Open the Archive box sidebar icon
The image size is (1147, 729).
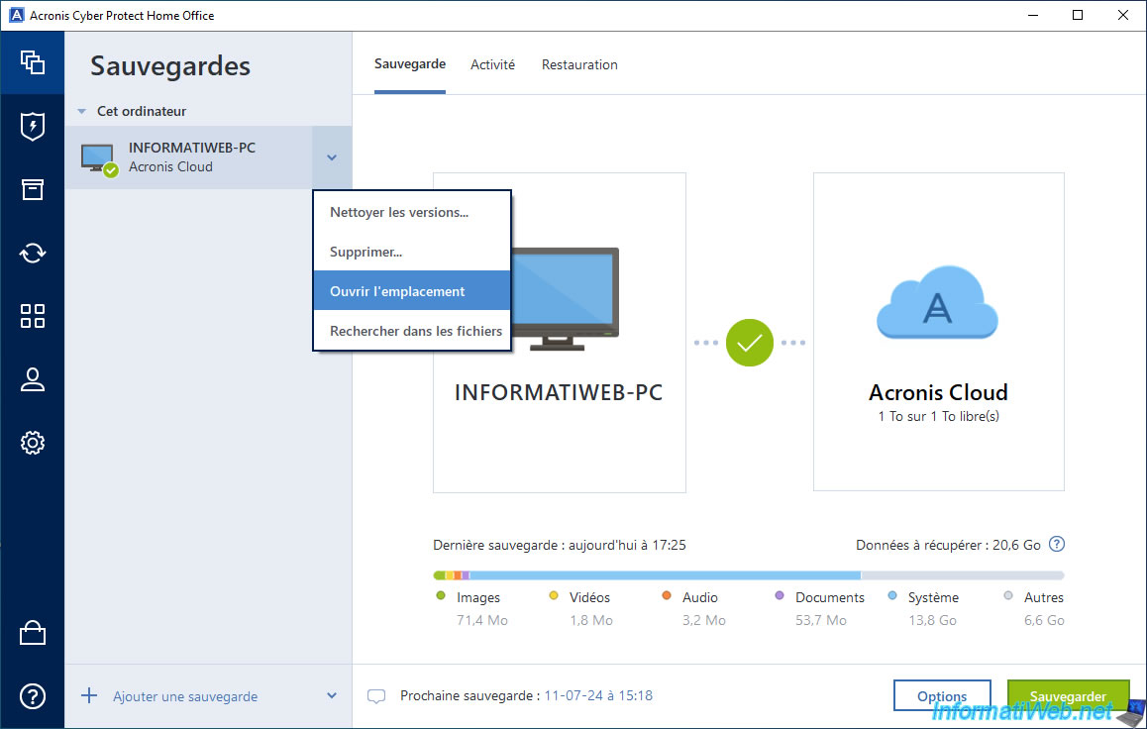(x=32, y=189)
